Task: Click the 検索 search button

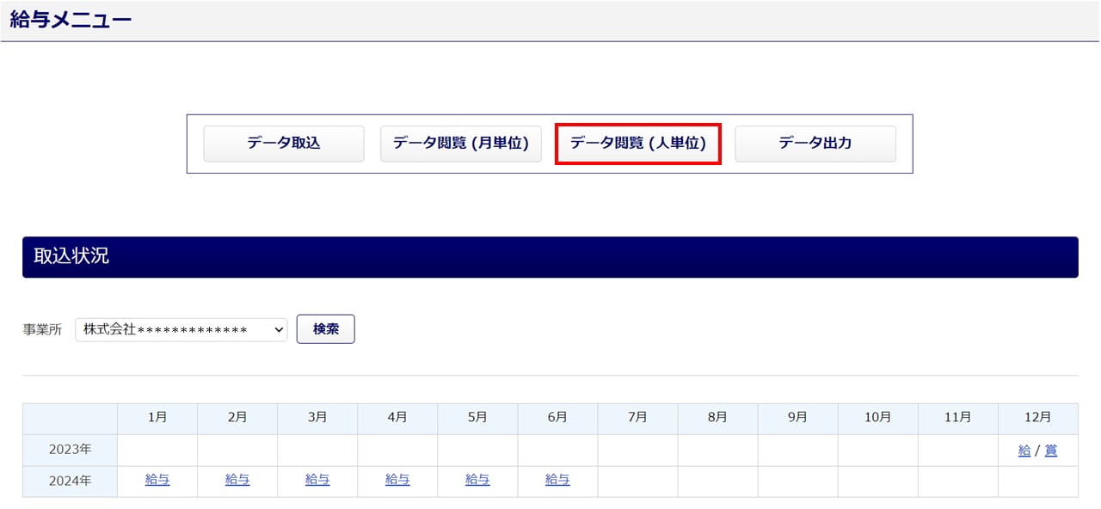Action: click(325, 329)
